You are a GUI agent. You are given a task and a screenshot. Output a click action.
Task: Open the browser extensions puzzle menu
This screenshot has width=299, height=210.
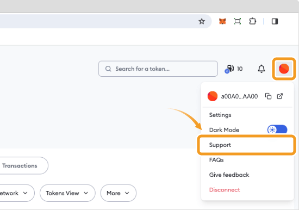252,21
